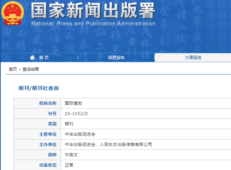
Task: Click the national emblem logo
Action: pyautogui.click(x=12, y=13)
